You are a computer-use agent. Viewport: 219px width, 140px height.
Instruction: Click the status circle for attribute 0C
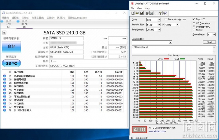pyautogui.click(x=5, y=83)
